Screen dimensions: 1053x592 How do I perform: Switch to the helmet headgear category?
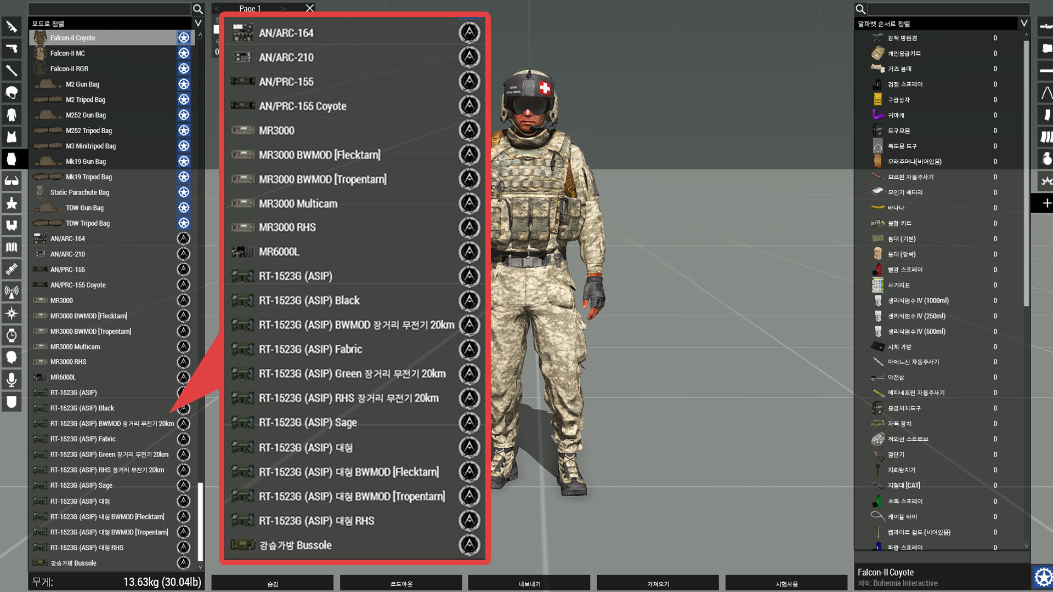coord(12,92)
